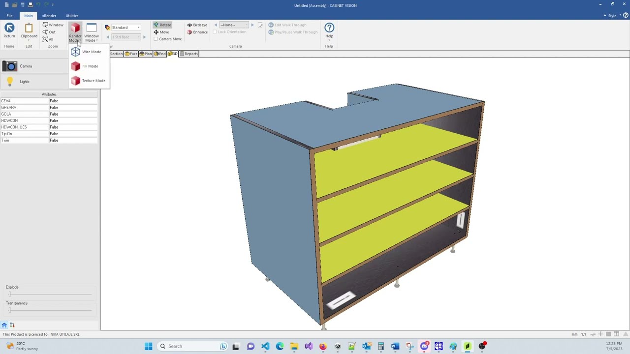Click Play/Pause Walk Through
This screenshot has height=354, width=630.
tap(293, 32)
